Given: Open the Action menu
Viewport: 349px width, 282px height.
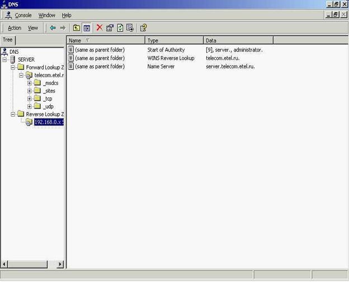Looking at the screenshot, I should point(15,27).
